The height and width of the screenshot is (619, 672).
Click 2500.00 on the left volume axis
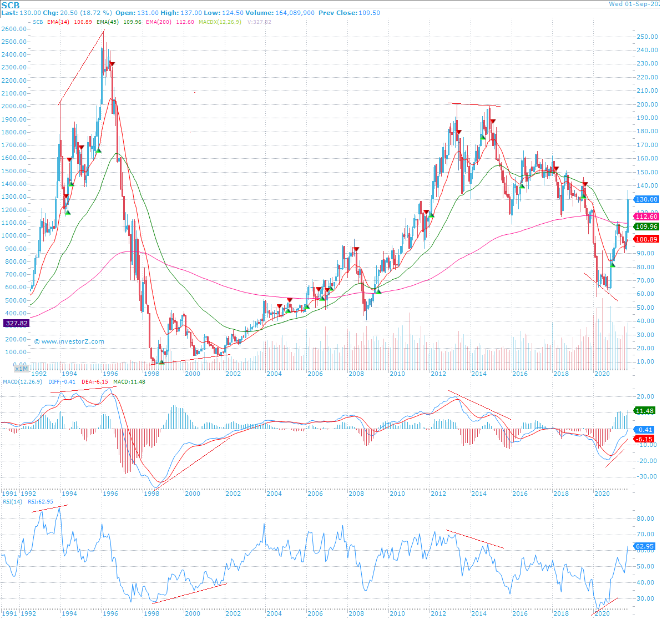tap(14, 42)
